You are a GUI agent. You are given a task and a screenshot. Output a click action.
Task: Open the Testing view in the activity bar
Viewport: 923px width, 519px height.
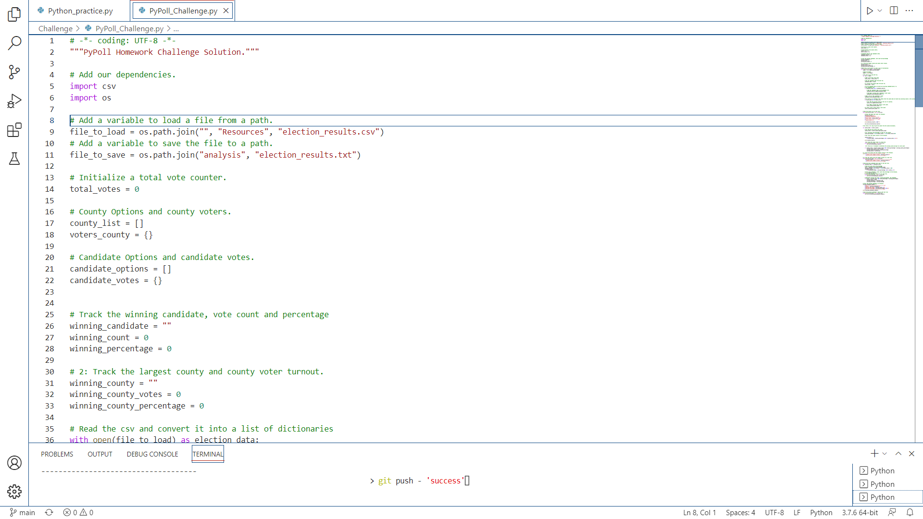coord(14,159)
